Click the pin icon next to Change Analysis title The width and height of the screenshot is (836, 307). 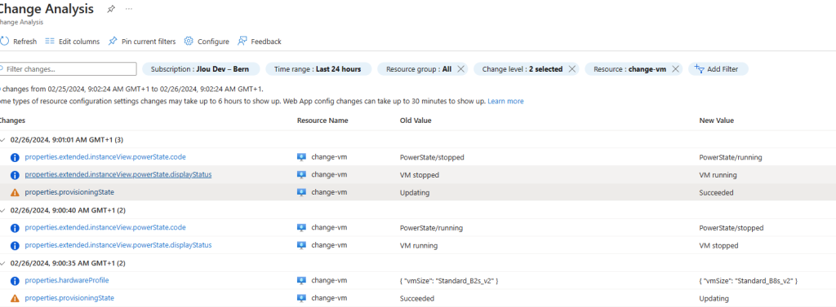pyautogui.click(x=111, y=9)
